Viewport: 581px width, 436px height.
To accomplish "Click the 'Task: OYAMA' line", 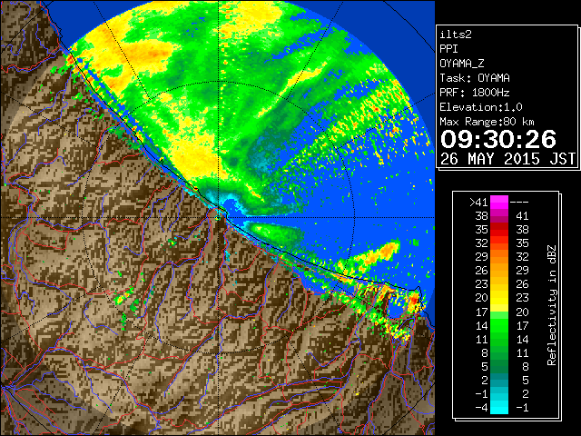I will tap(475, 78).
